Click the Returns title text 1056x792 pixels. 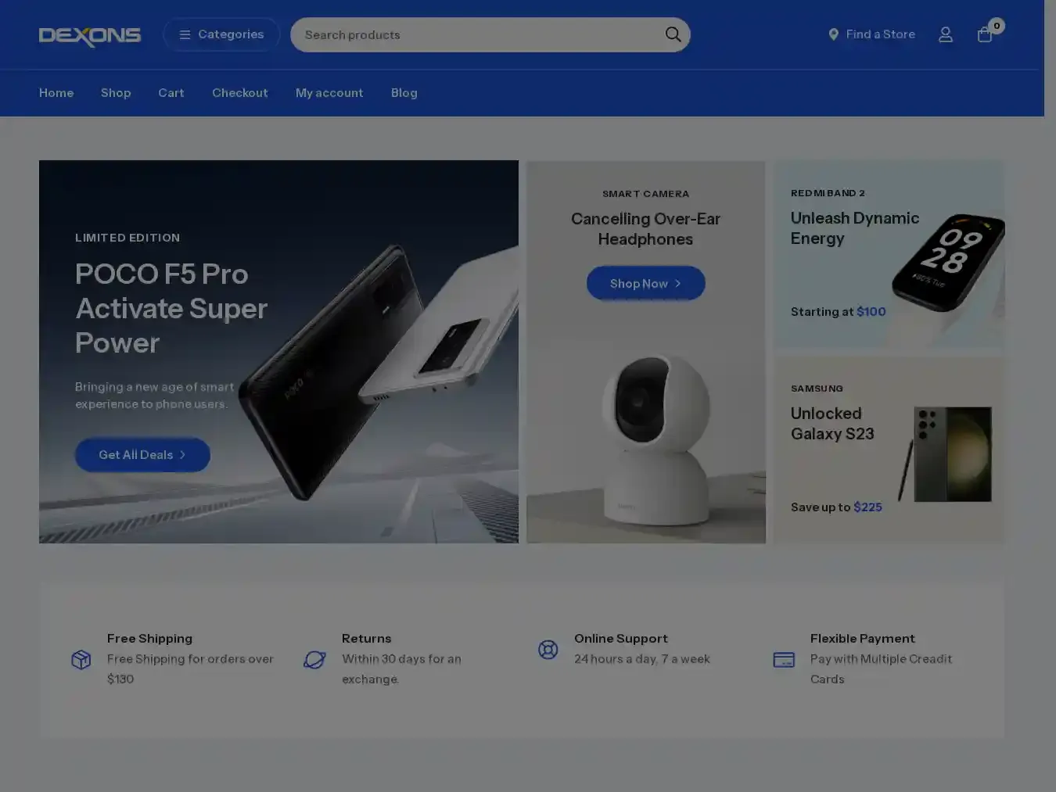[366, 639]
